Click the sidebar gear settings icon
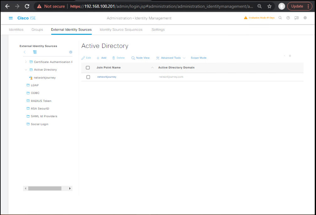This screenshot has width=316, height=215. point(71,52)
